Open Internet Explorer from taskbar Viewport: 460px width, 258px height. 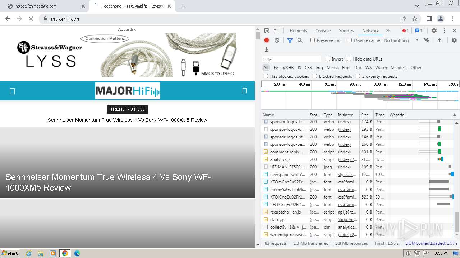tap(29, 253)
